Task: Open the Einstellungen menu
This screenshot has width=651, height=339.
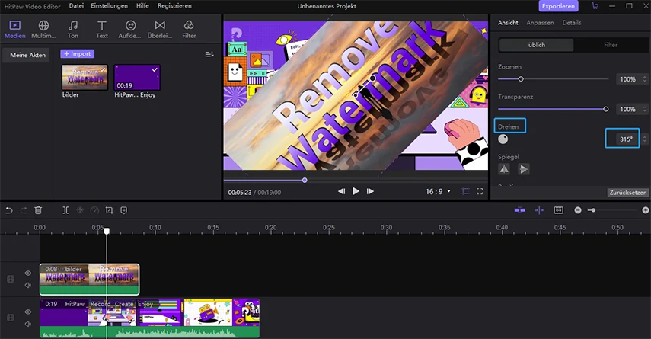Action: coord(109,6)
